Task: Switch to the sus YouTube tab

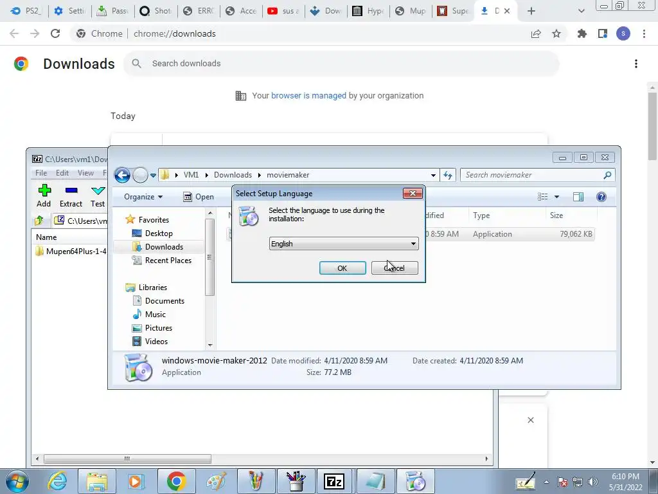Action: click(283, 11)
